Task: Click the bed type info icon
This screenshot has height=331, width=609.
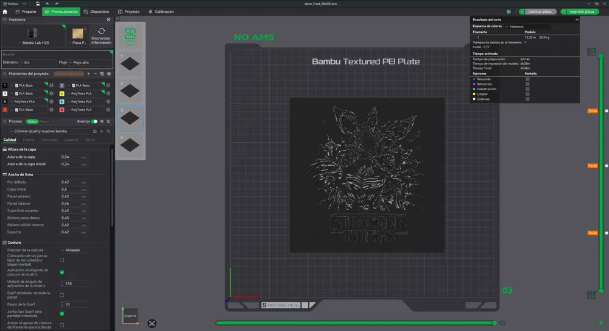Action: (85, 29)
